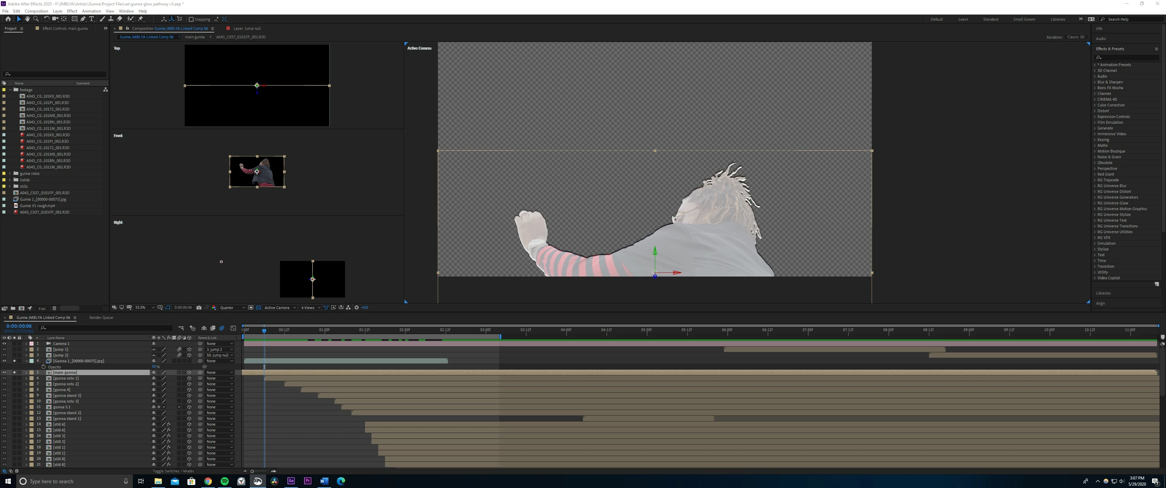The height and width of the screenshot is (488, 1166).
Task: Click the Roto Brush tool
Action: 130,19
